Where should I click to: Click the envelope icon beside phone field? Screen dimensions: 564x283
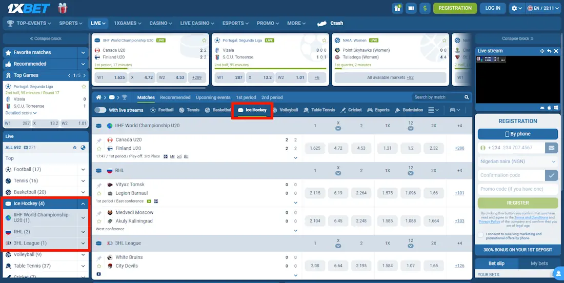point(551,148)
